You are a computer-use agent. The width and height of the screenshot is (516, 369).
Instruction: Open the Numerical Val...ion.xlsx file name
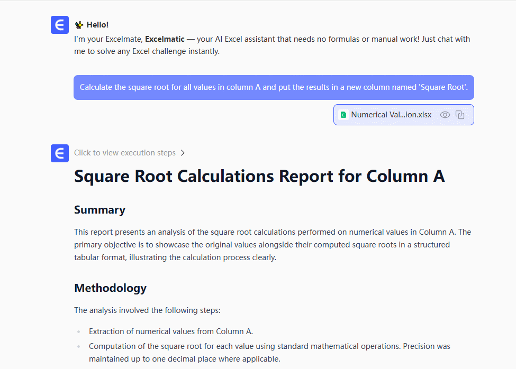pyautogui.click(x=391, y=115)
